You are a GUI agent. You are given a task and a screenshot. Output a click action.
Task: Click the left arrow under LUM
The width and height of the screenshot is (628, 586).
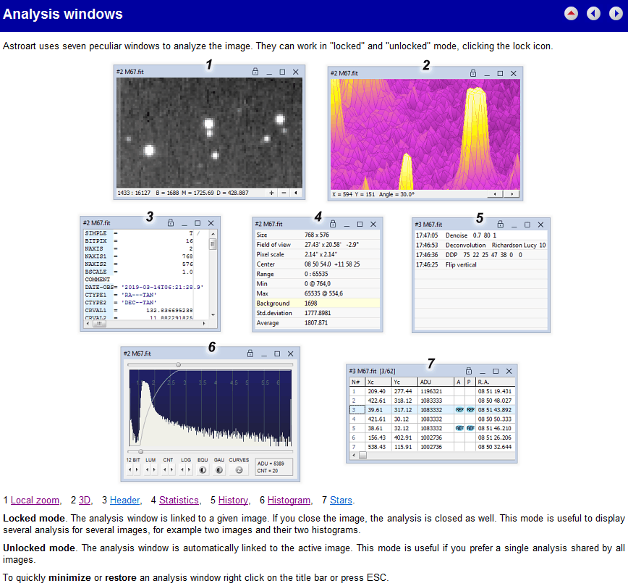coord(148,469)
